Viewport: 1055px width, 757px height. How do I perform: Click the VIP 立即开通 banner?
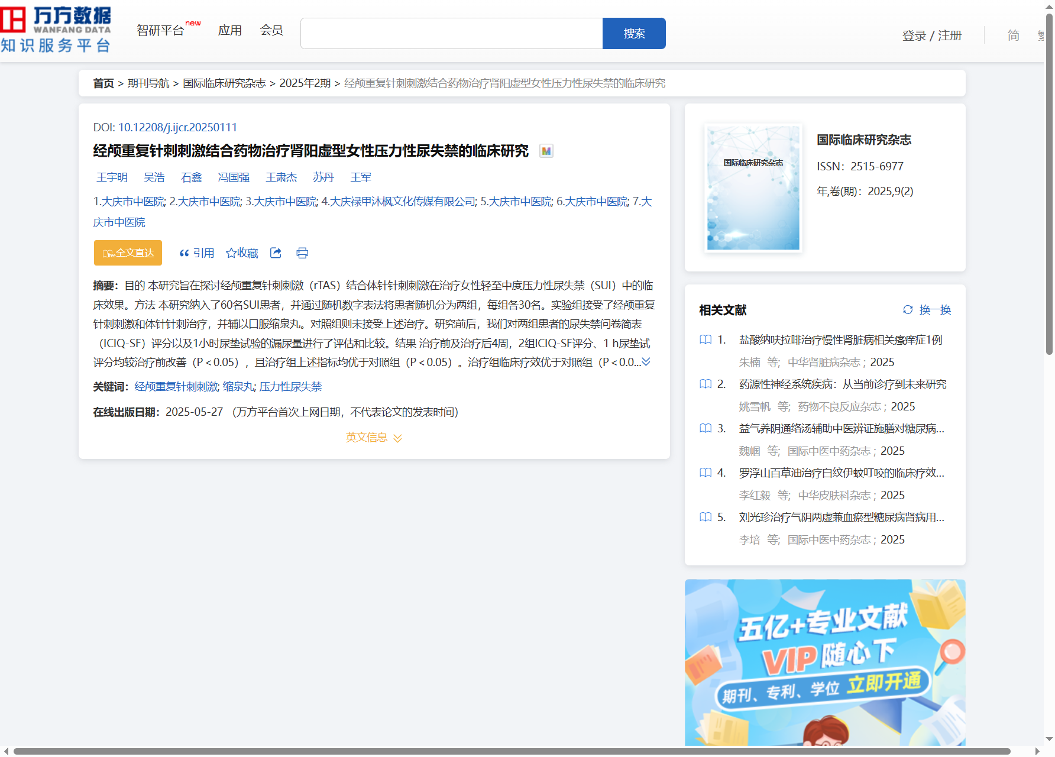tap(825, 662)
